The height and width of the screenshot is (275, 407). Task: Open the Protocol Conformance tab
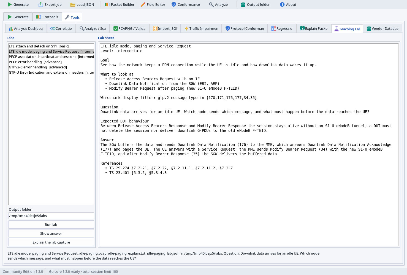pyautogui.click(x=245, y=28)
